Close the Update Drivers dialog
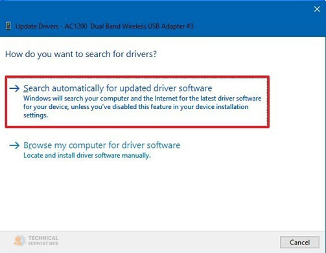The width and height of the screenshot is (326, 253). point(317,9)
